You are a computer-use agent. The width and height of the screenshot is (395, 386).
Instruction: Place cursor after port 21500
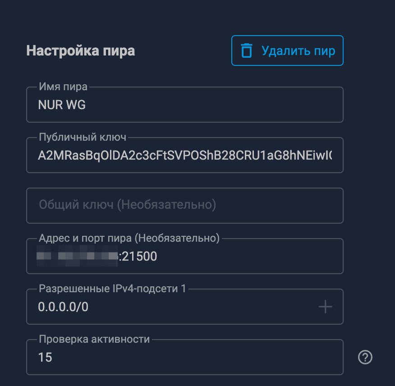click(157, 256)
